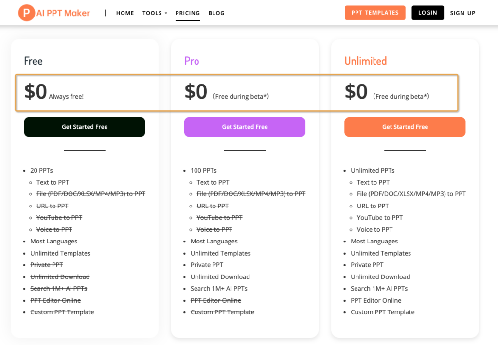Go to the HOME menu item
The height and width of the screenshot is (345, 498).
click(125, 13)
